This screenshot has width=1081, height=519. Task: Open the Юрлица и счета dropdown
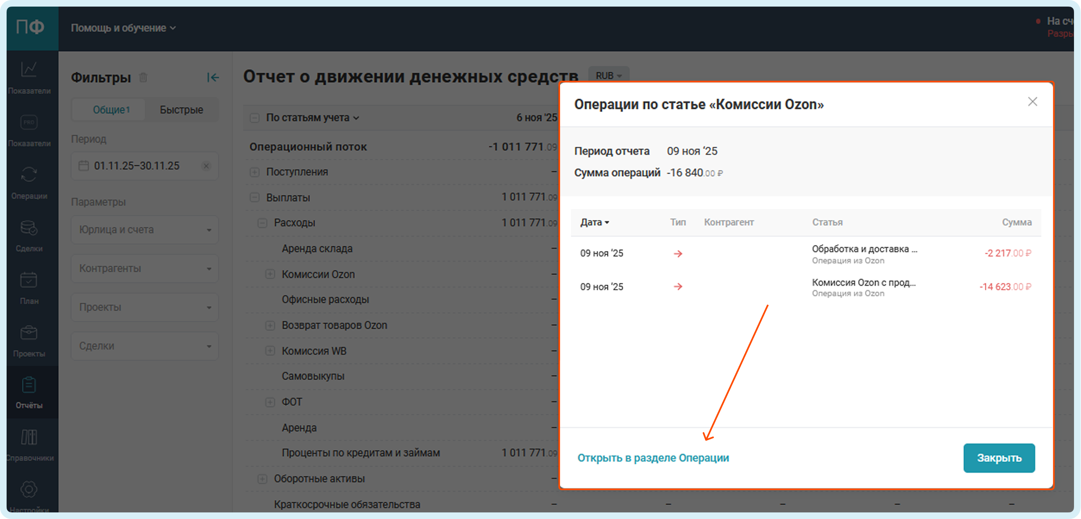[145, 230]
